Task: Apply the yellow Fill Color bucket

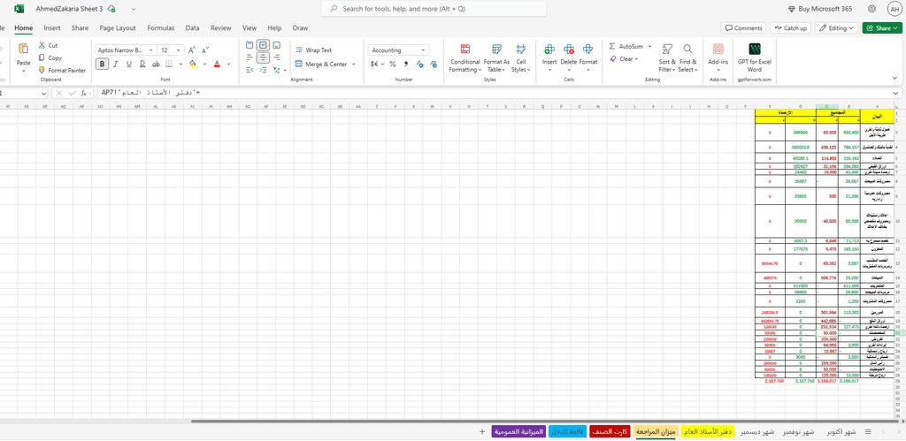Action: 192,64
